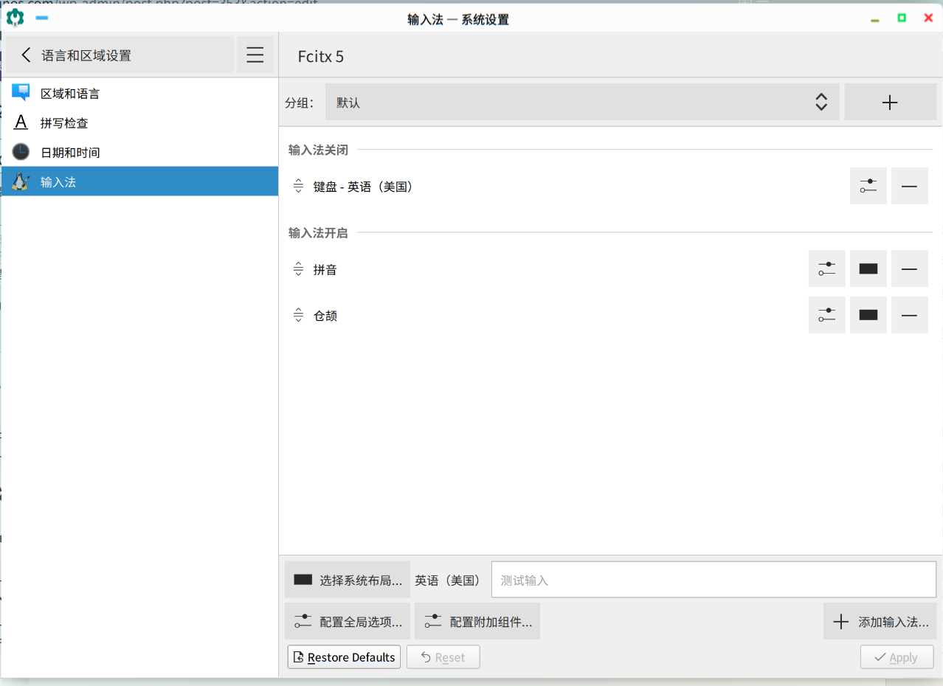Add a new group with plus button
Viewport: 943px width, 686px height.
tap(890, 103)
